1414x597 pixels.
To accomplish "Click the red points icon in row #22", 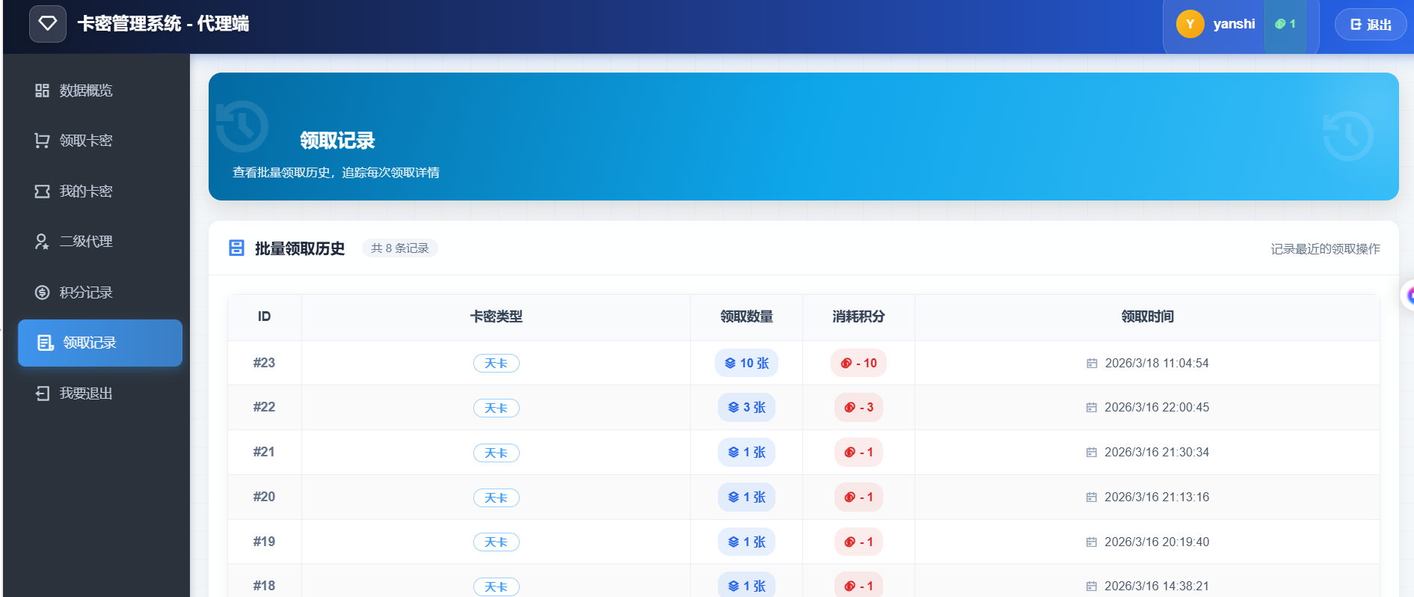I will click(849, 408).
